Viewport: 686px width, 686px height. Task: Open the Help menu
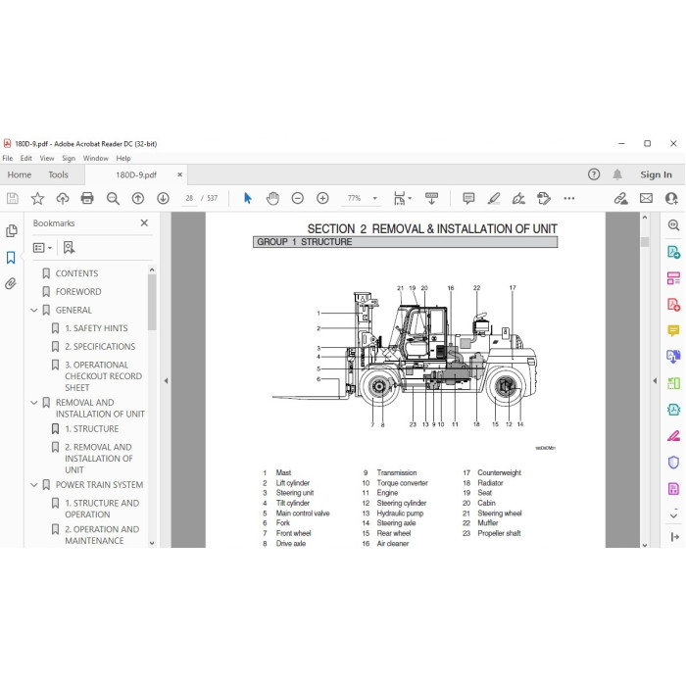coord(123,159)
